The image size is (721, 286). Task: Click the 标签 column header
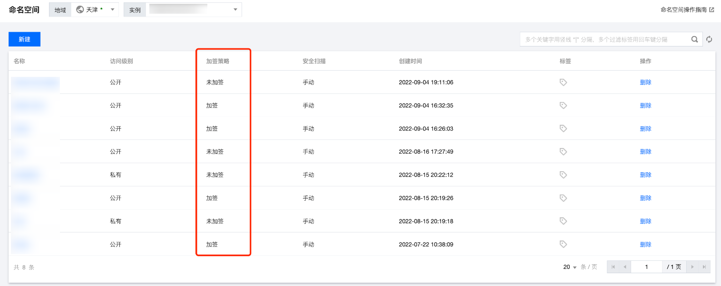(565, 61)
